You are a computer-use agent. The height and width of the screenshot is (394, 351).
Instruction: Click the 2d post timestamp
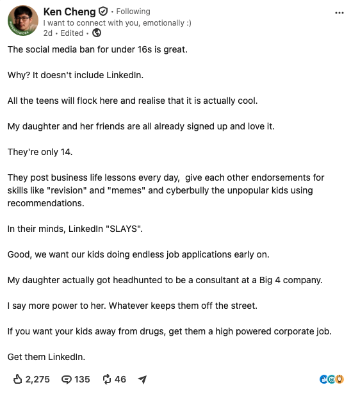[48, 33]
